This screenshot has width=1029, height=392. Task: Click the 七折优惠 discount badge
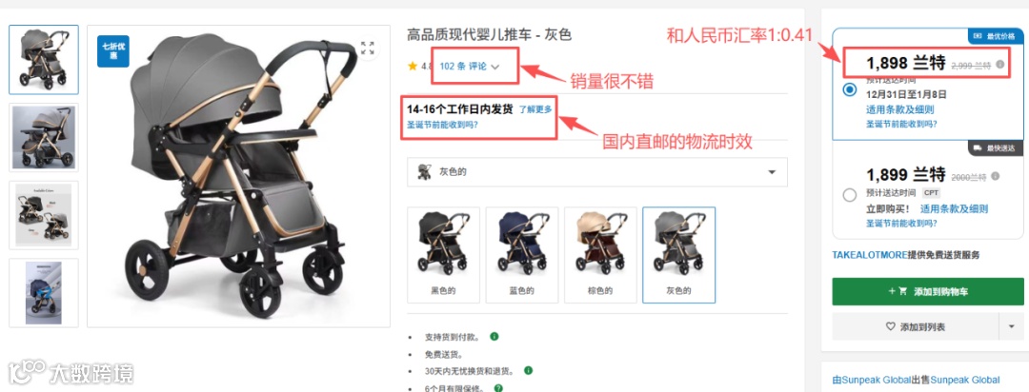coord(112,50)
